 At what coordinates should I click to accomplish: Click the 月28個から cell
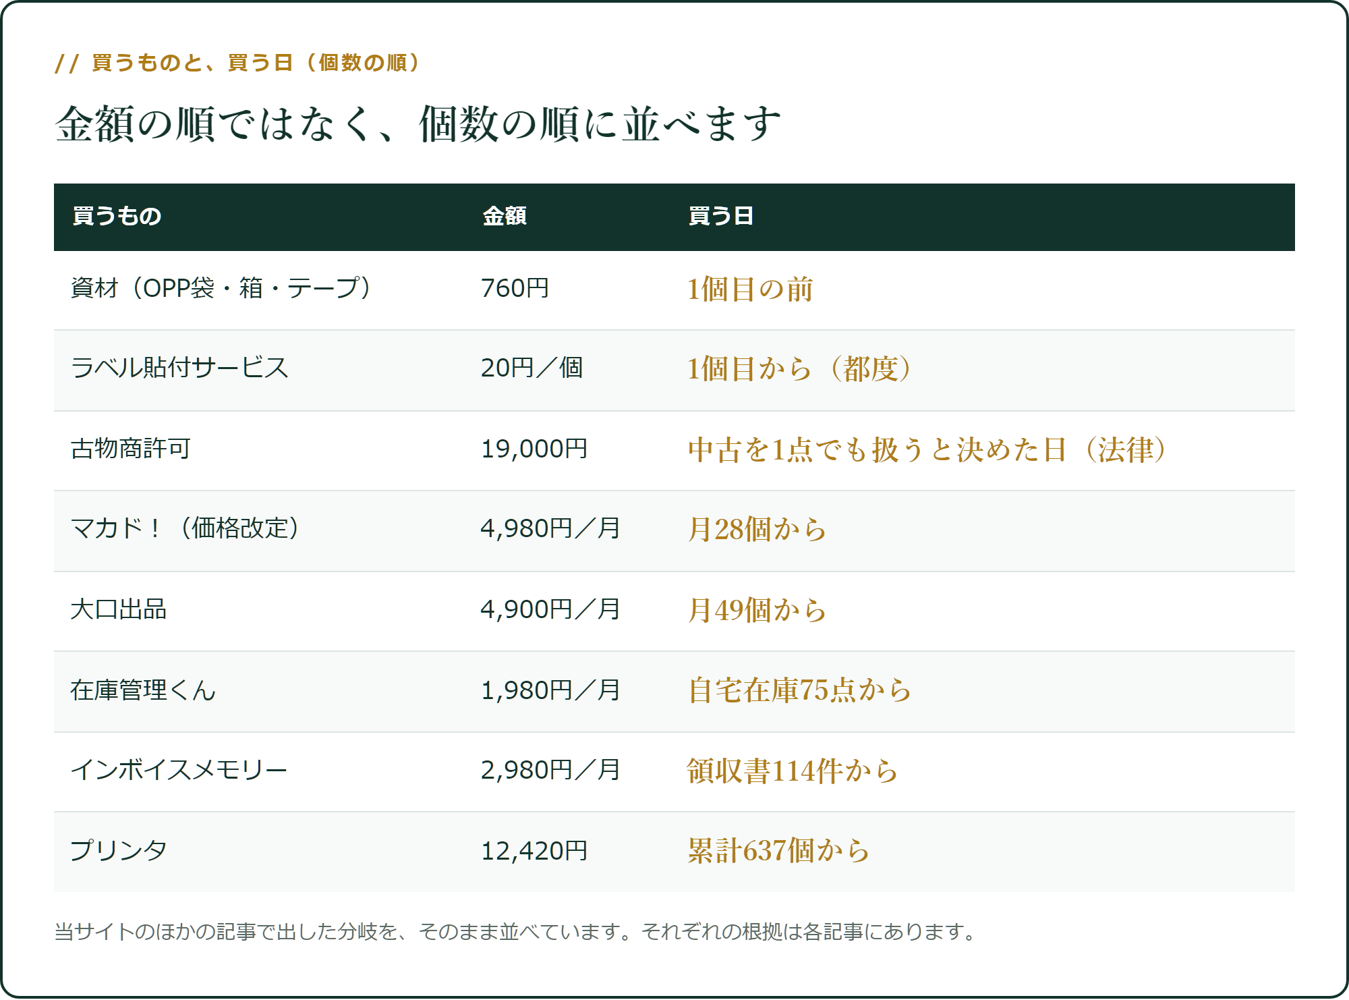757,530
